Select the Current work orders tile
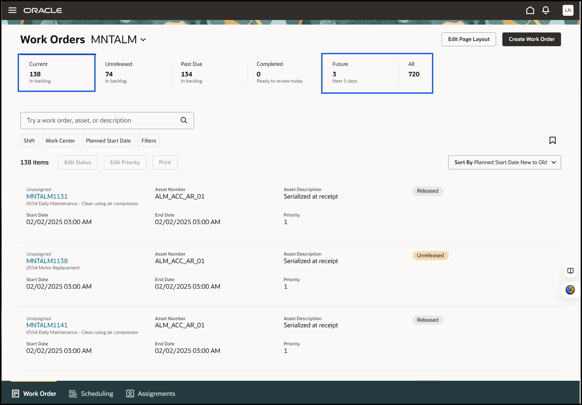Screen dimensions: 582x405 (57, 73)
